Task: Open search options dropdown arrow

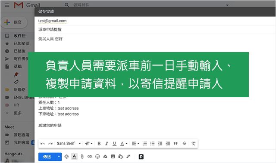Action: pyautogui.click(x=227, y=5)
